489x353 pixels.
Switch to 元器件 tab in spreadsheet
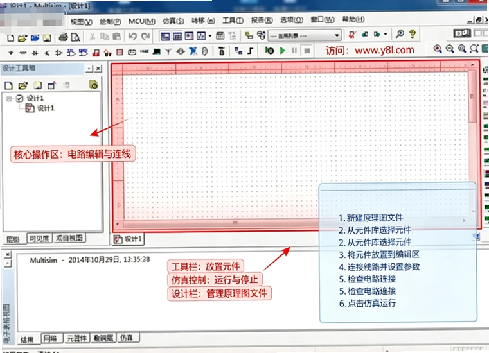coord(77,338)
